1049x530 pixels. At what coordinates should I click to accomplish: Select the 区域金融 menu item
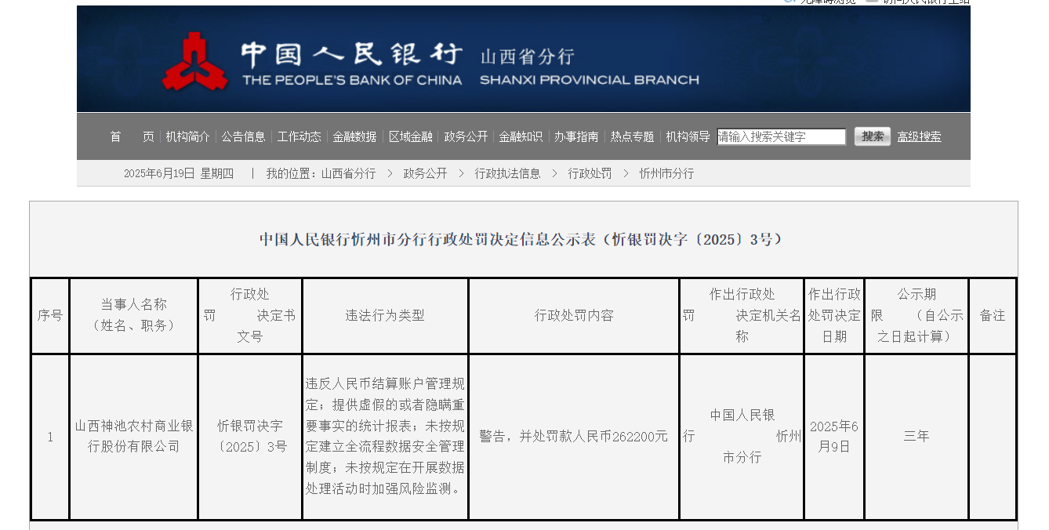pos(411,136)
